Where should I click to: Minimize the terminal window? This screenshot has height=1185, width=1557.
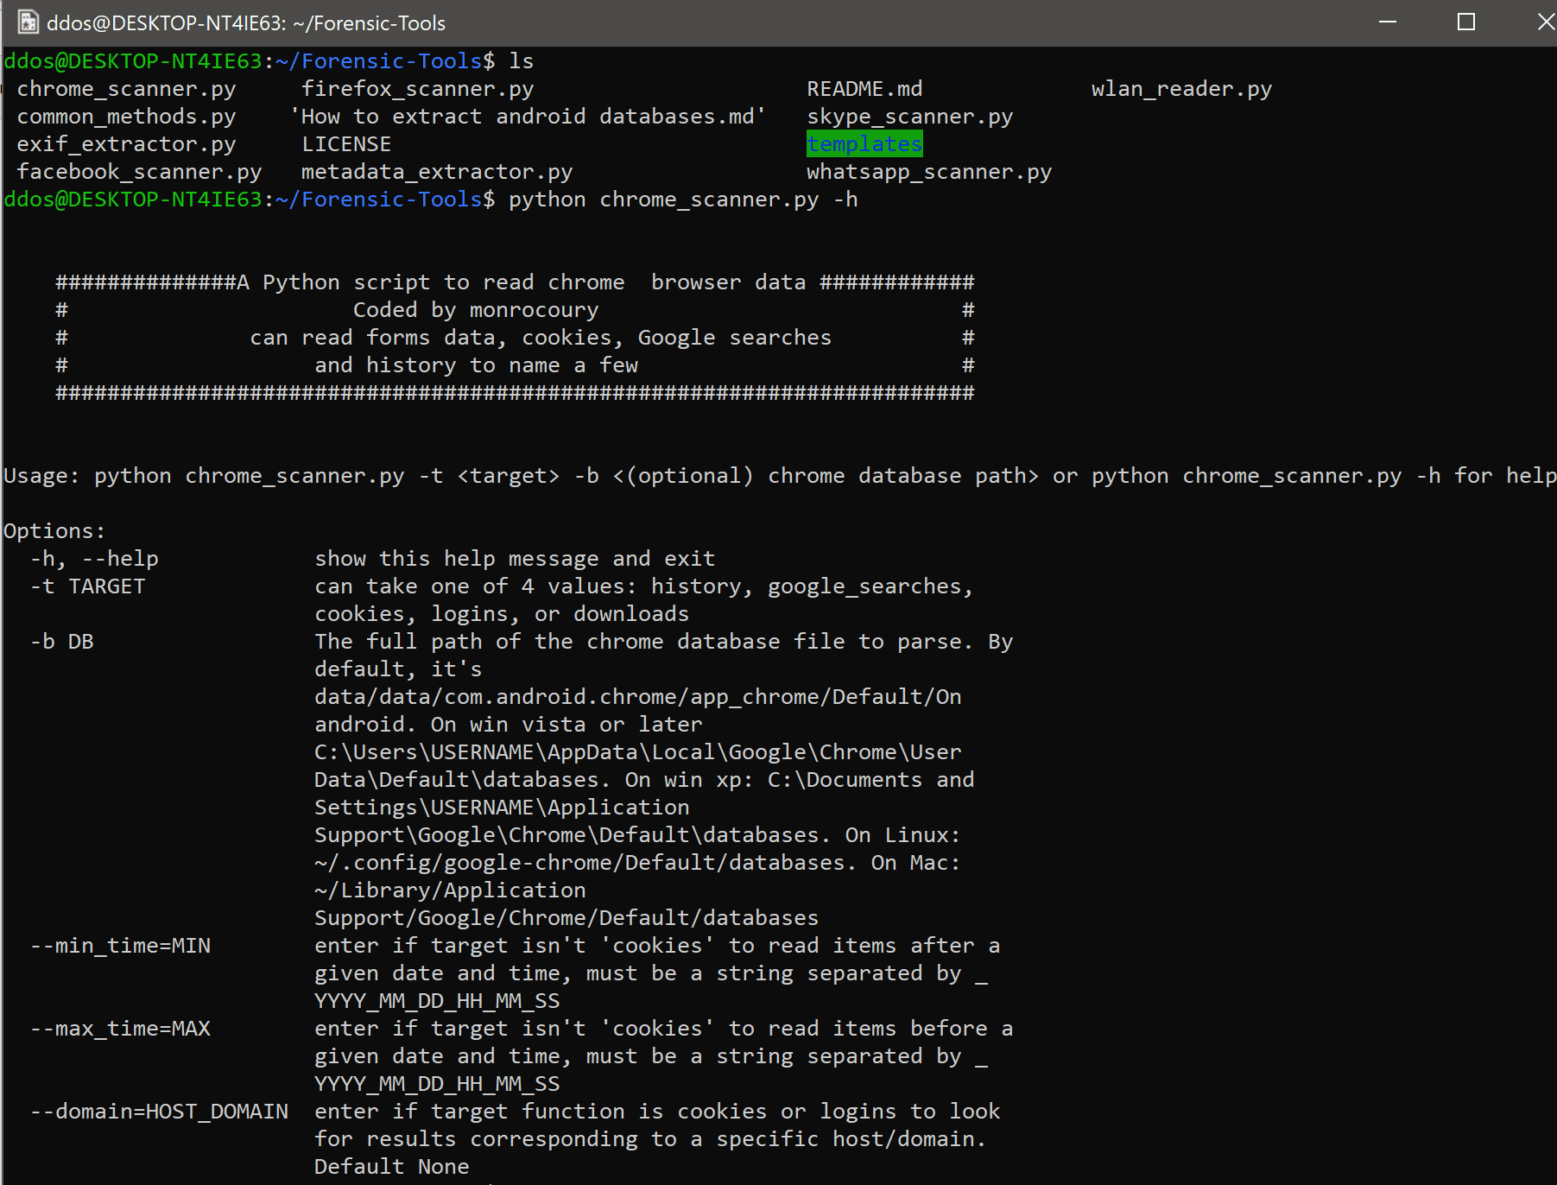tap(1388, 22)
